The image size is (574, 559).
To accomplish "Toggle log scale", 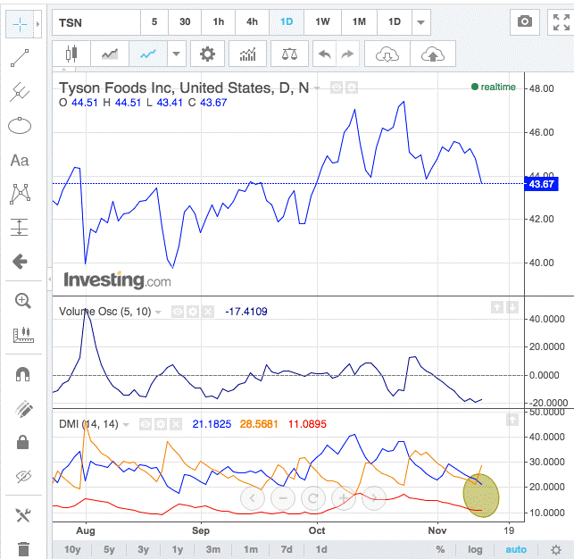I will (x=475, y=549).
